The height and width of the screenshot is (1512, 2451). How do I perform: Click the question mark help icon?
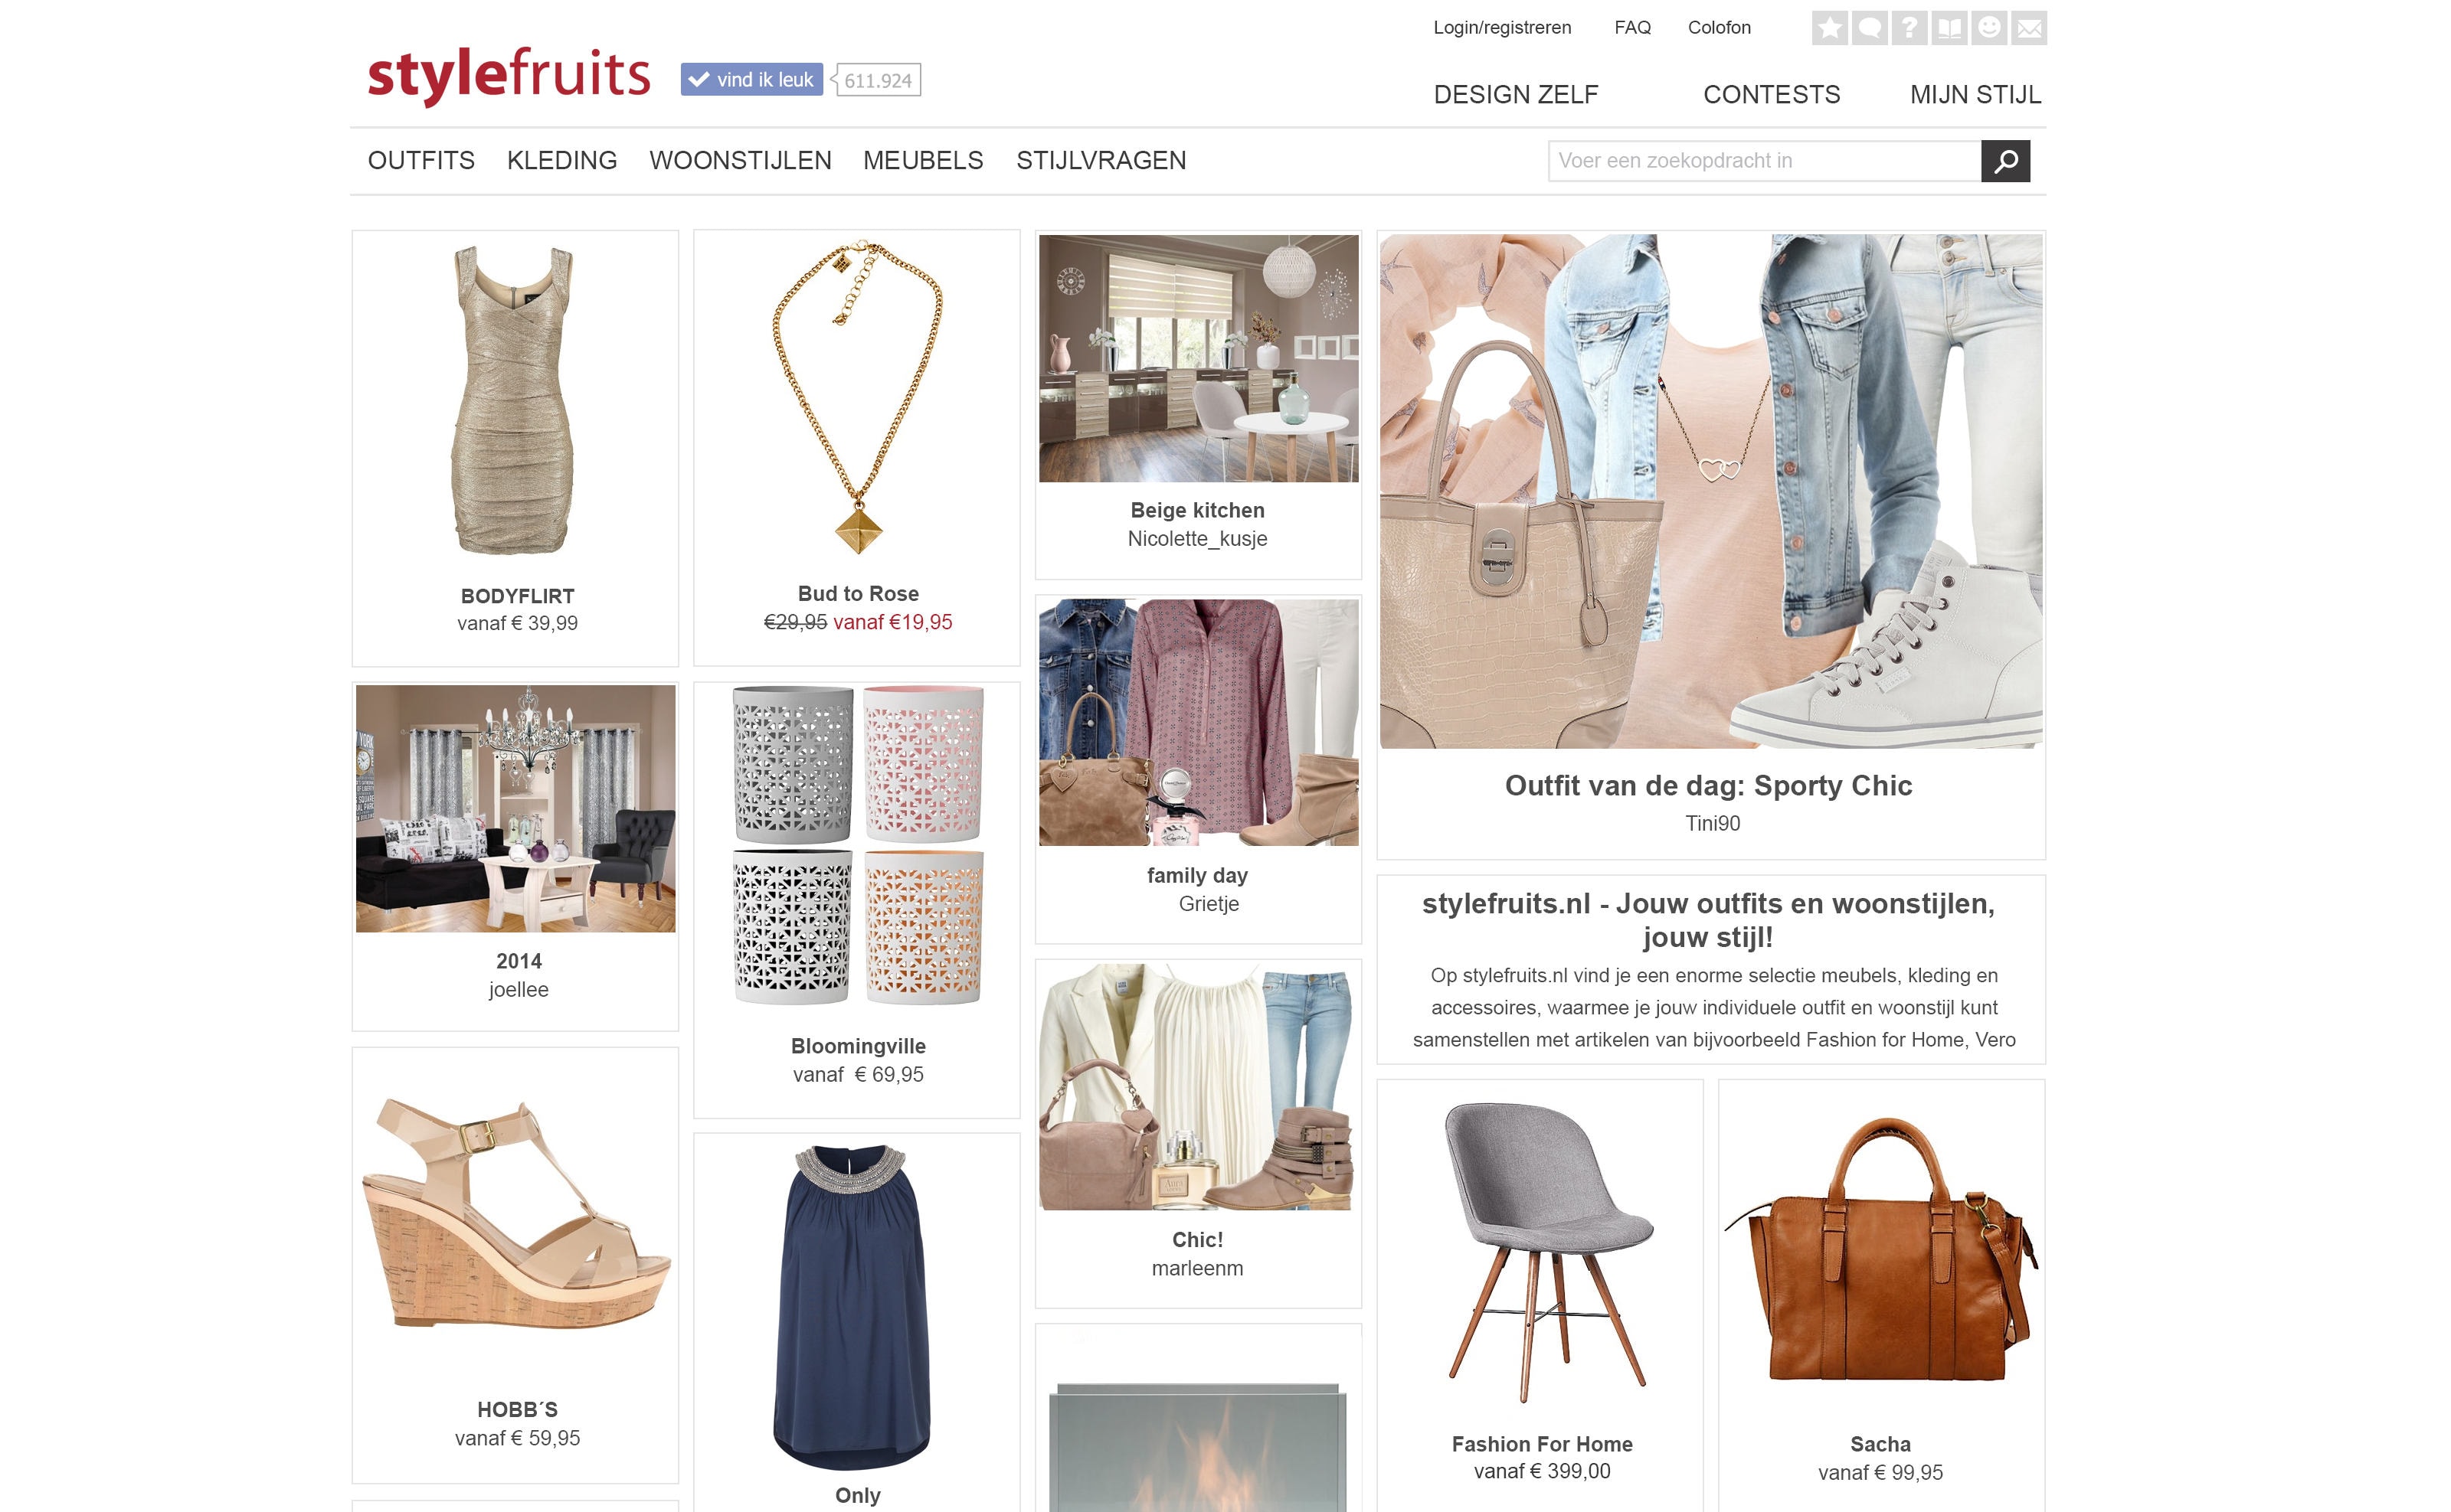pos(1909,28)
